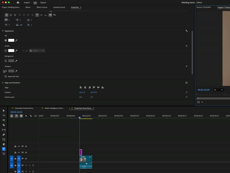
Task: Add another shadow with plus icon
Action: (186, 67)
